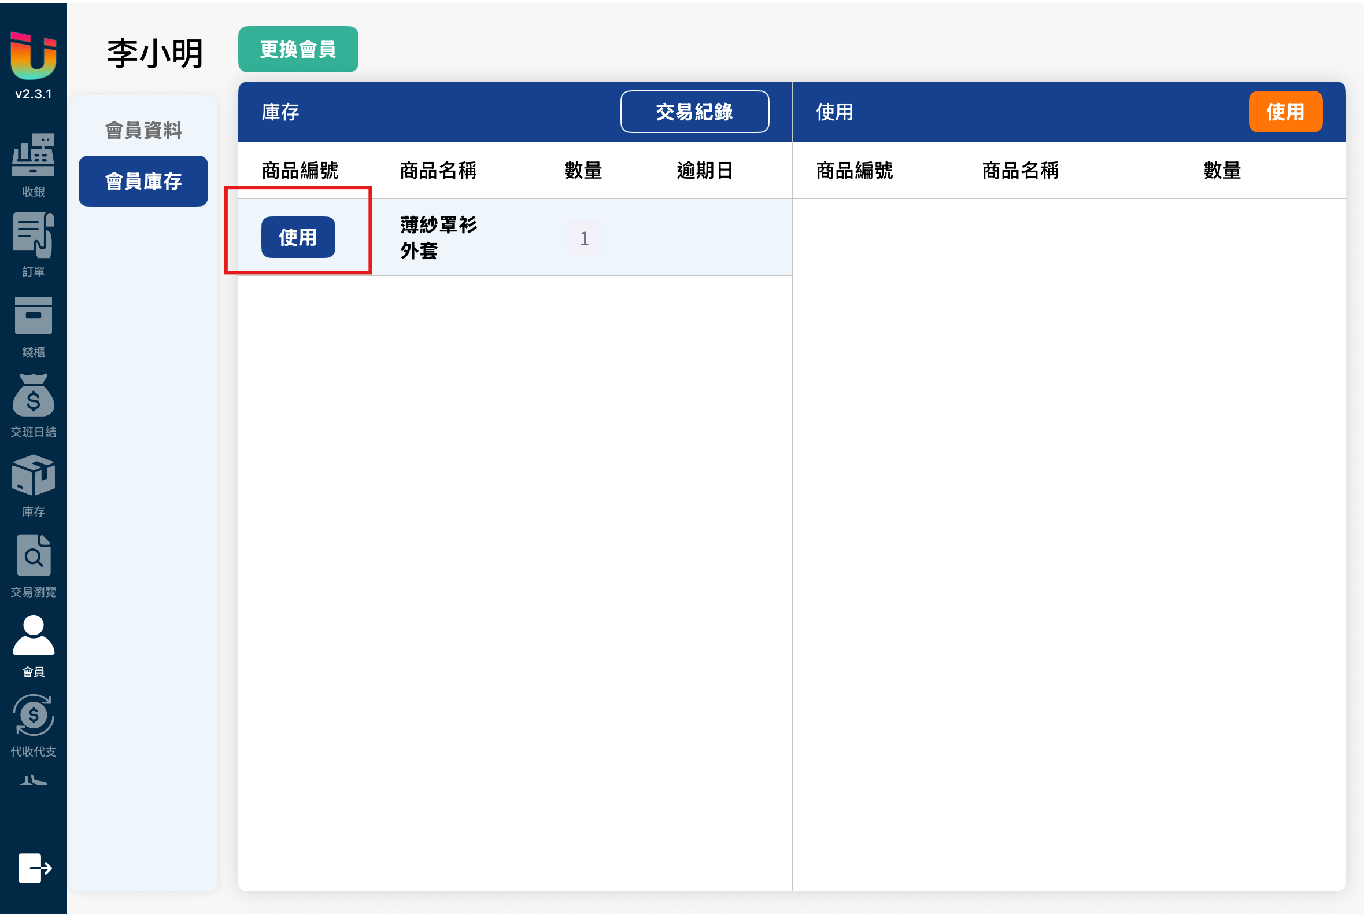Screen dimensions: 1364x914
Task: Click the logout icon at the sidebar bottom
Action: pos(35,868)
